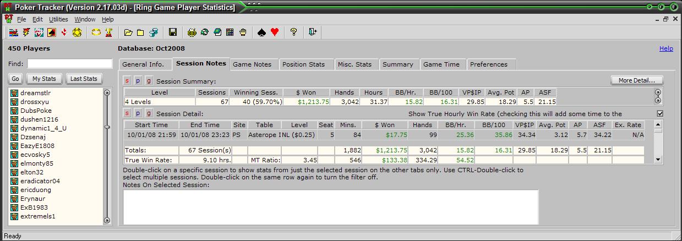
Task: Click the 'p' button beside Session Detail
Action: pyautogui.click(x=138, y=113)
